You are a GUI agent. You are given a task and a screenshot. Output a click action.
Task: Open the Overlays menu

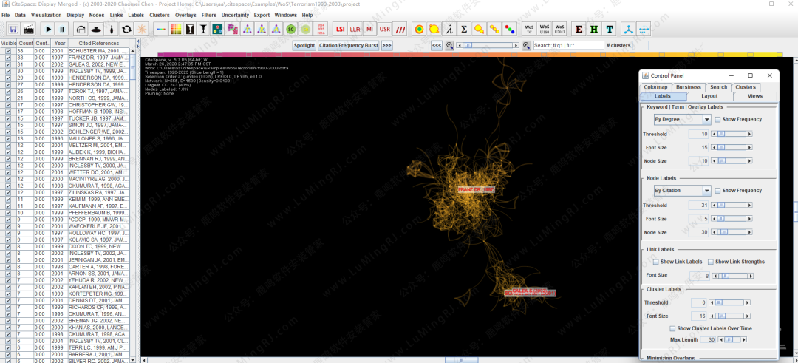[185, 15]
